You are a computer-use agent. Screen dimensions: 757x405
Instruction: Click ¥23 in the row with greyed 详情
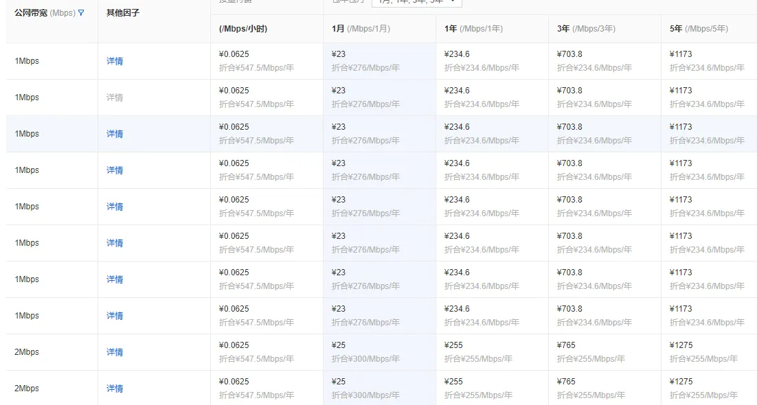tap(339, 91)
